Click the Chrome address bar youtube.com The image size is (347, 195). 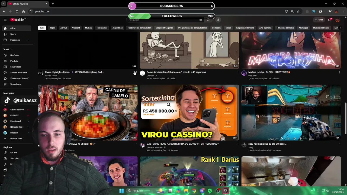42,11
